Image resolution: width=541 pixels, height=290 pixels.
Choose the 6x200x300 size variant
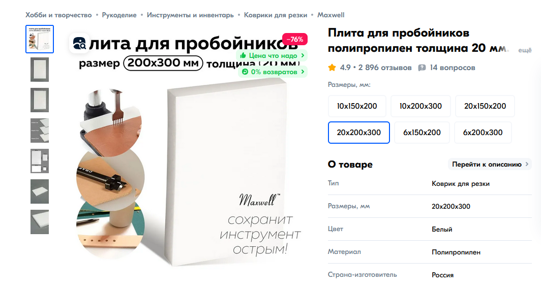tap(483, 133)
